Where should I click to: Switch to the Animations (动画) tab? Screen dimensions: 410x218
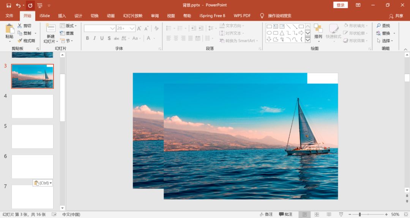[x=110, y=16]
